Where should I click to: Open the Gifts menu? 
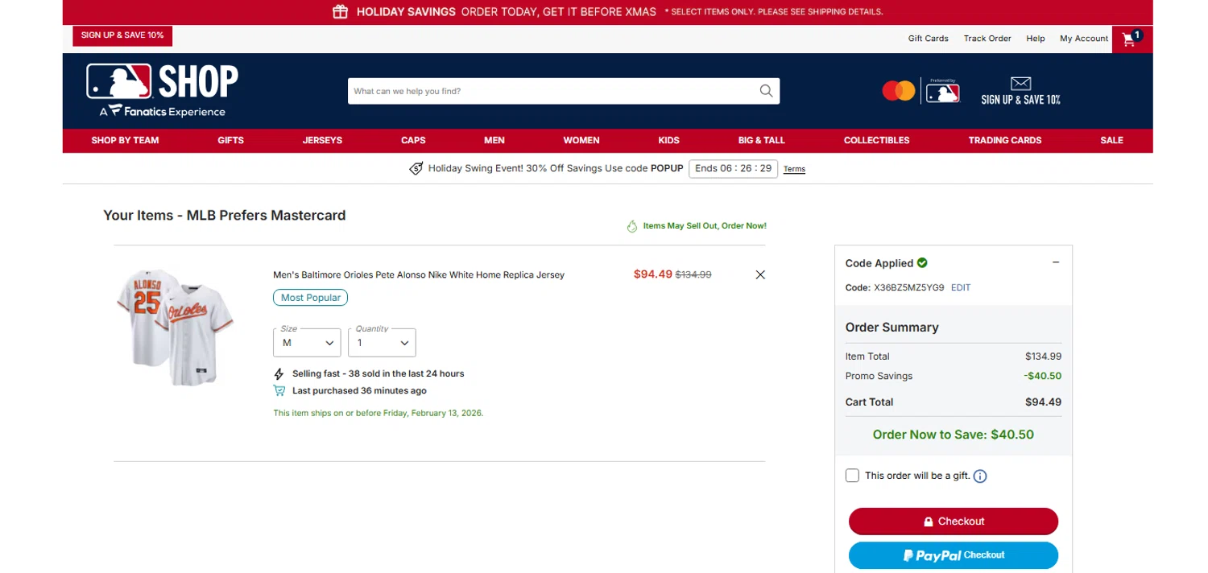click(230, 140)
